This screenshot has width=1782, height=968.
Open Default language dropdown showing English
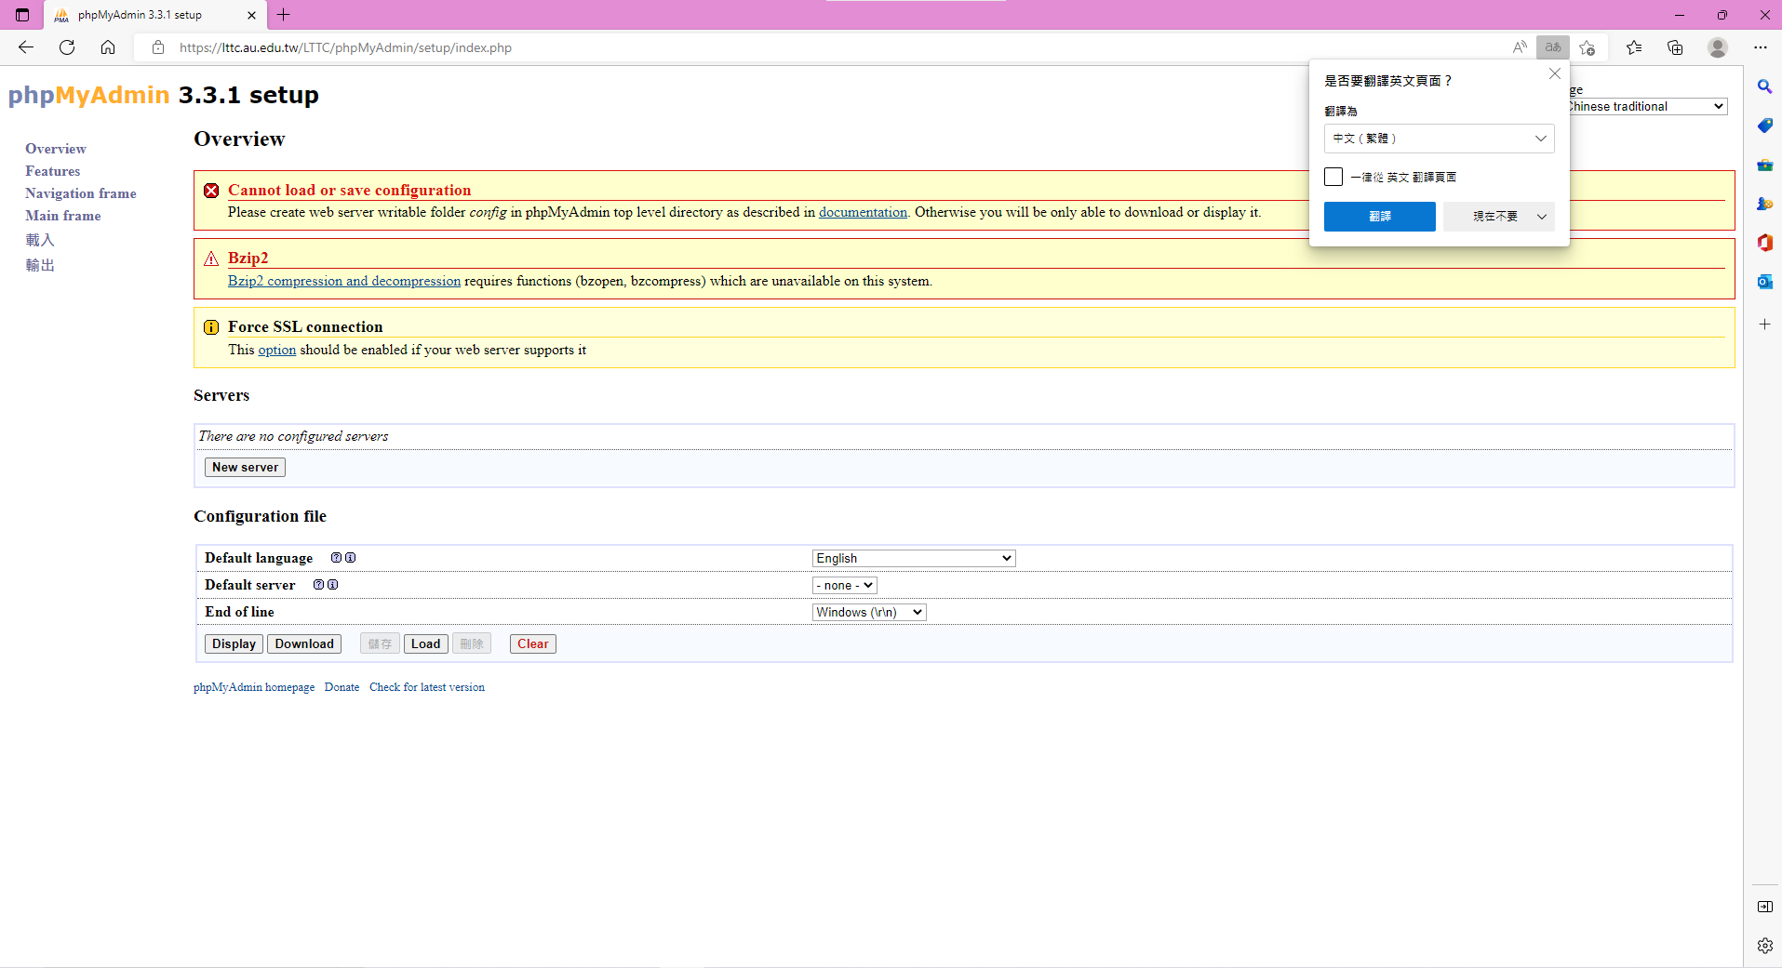click(914, 558)
